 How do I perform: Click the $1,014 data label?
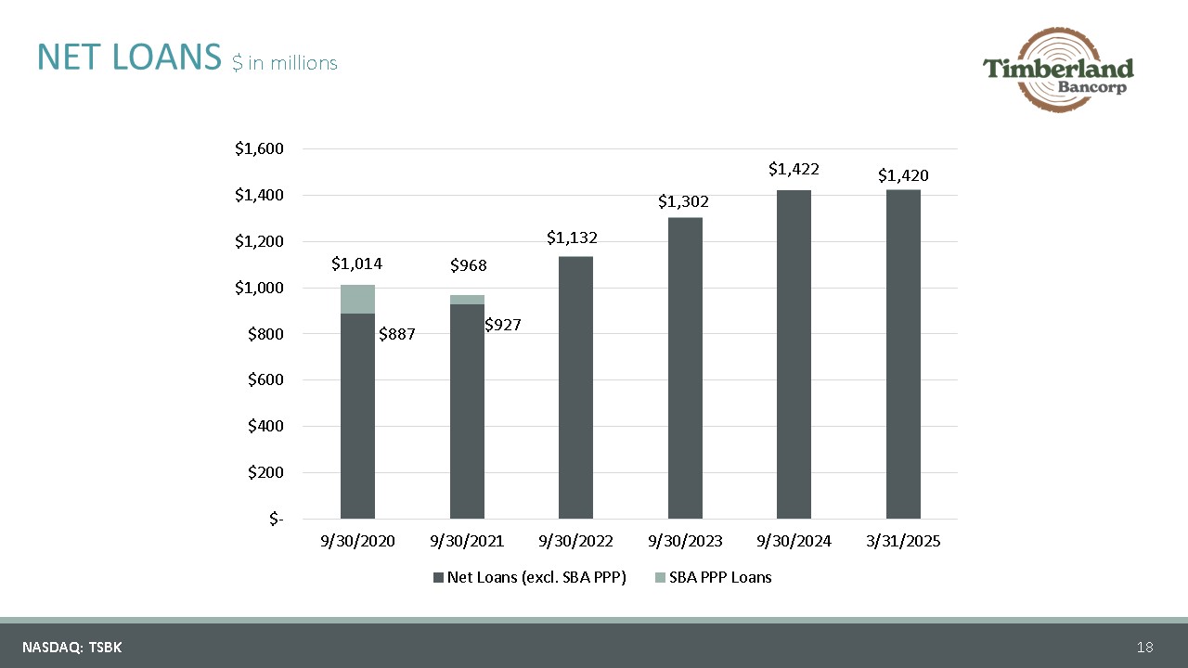point(357,264)
